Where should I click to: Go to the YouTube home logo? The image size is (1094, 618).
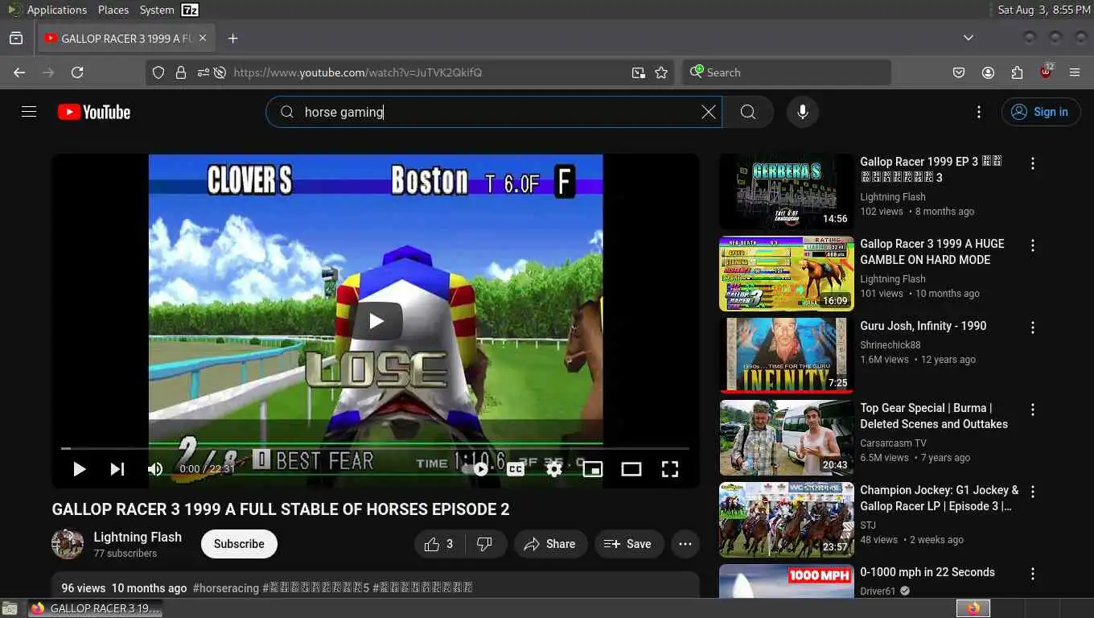(x=94, y=112)
